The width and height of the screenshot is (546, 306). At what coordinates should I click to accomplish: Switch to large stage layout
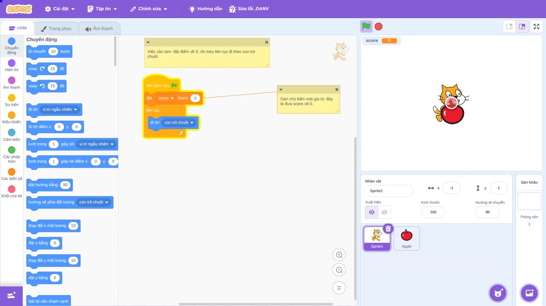522,26
